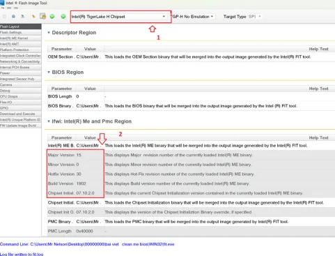Switch to the Flash Settings tab
Screen dimensions: 335x256
[x=21, y=32]
